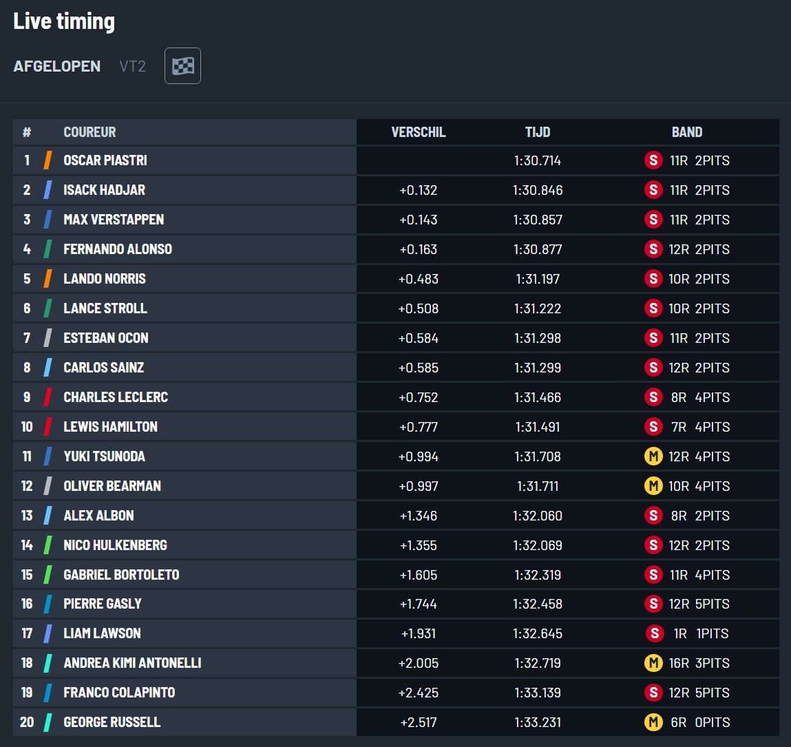Click the checkered flag icon
791x747 pixels.
182,66
